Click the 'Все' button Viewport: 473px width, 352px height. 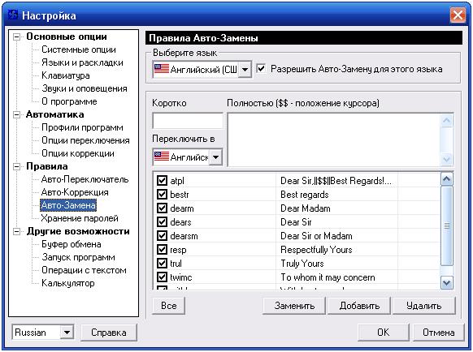click(x=168, y=306)
